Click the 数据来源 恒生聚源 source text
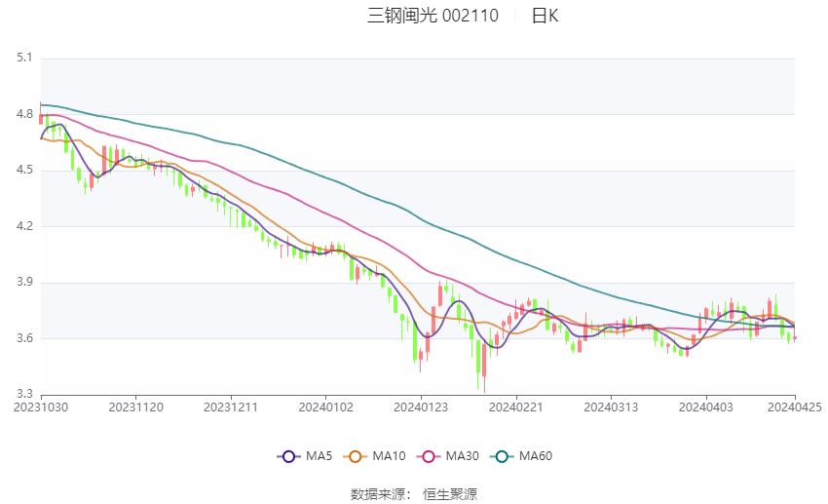The image size is (828, 504). (x=414, y=494)
